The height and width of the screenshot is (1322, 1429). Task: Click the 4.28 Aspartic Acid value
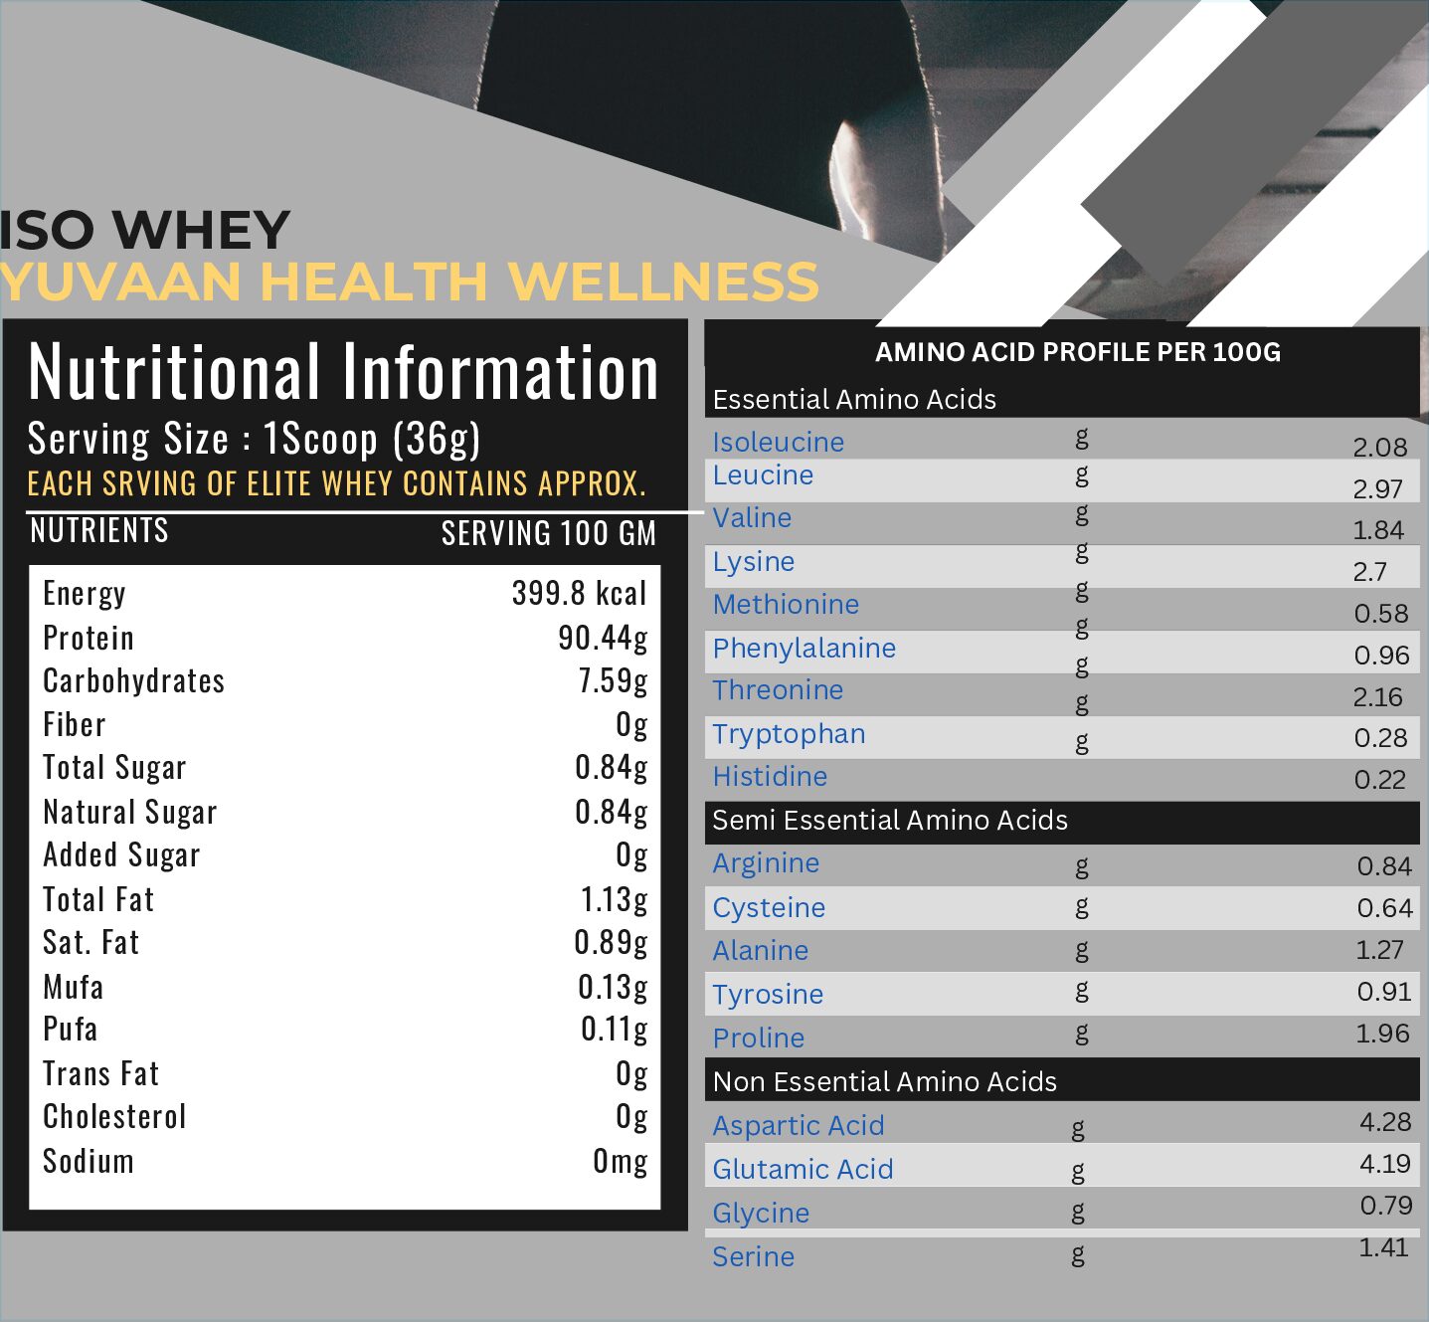tap(1386, 1122)
